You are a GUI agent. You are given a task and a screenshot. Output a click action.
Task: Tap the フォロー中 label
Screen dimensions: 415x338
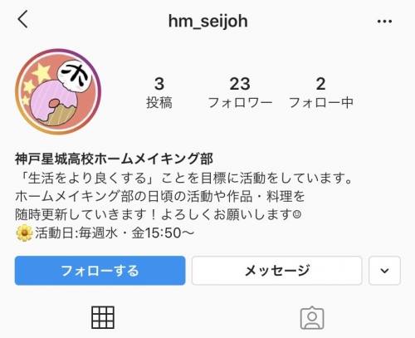pos(321,103)
